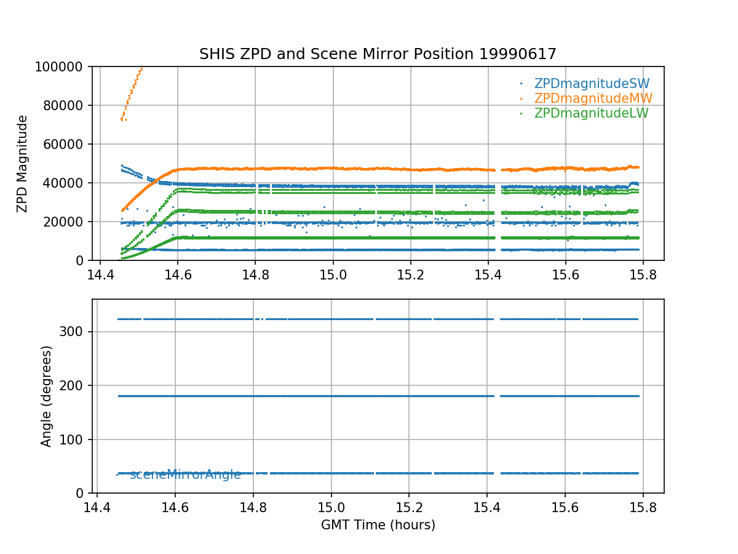The height and width of the screenshot is (554, 738).
Task: Click the sceneMirrorAngle legend label
Action: click(x=185, y=475)
